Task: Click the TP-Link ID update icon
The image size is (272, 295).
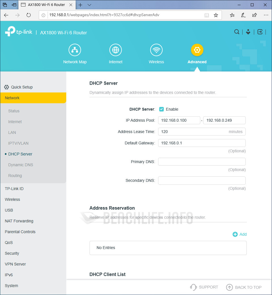Action: [x=248, y=32]
